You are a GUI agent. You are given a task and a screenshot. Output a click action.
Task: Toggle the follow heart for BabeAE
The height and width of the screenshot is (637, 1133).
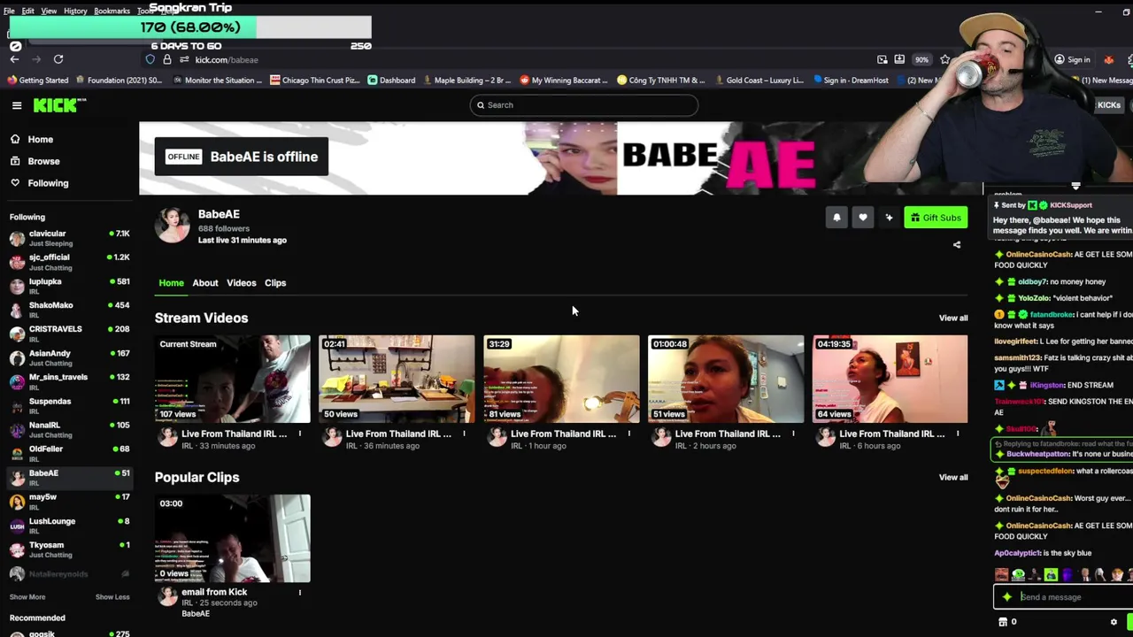(x=863, y=218)
